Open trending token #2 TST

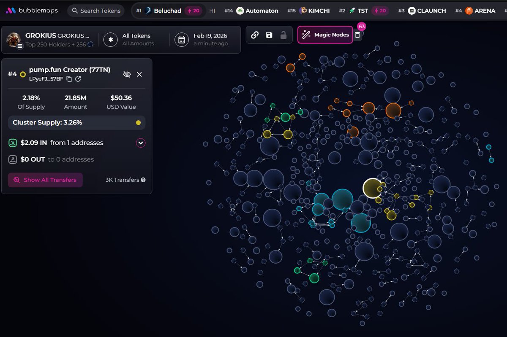363,11
